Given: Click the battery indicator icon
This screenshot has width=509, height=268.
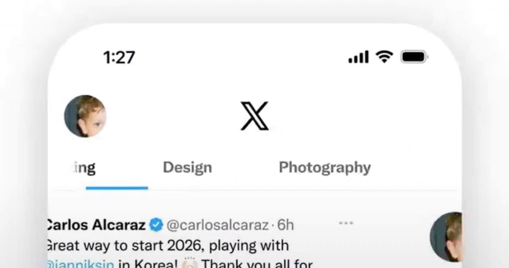Looking at the screenshot, I should (x=414, y=57).
